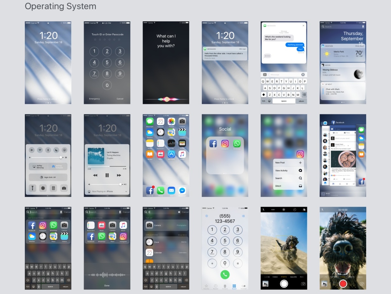The image size is (391, 294).
Task: Tap the Facebook icon in the Social folder
Action: coord(213,143)
